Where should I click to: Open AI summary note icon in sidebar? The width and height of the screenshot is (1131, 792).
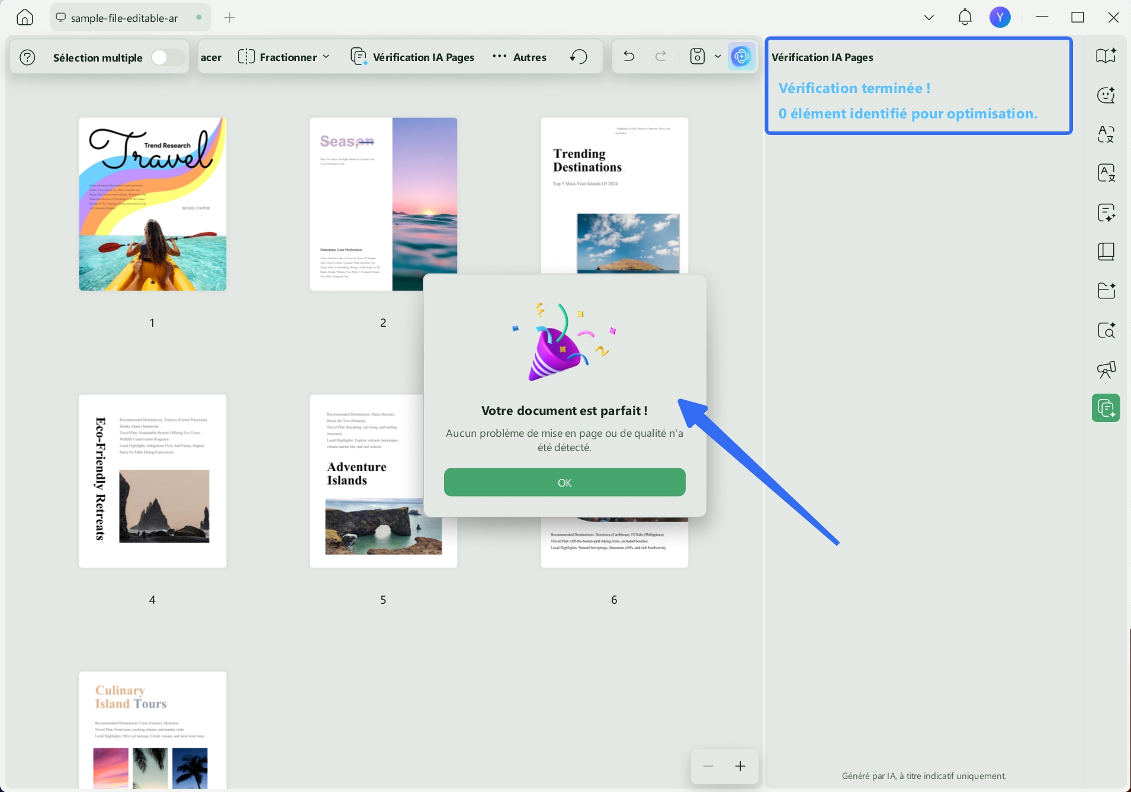pos(1106,213)
